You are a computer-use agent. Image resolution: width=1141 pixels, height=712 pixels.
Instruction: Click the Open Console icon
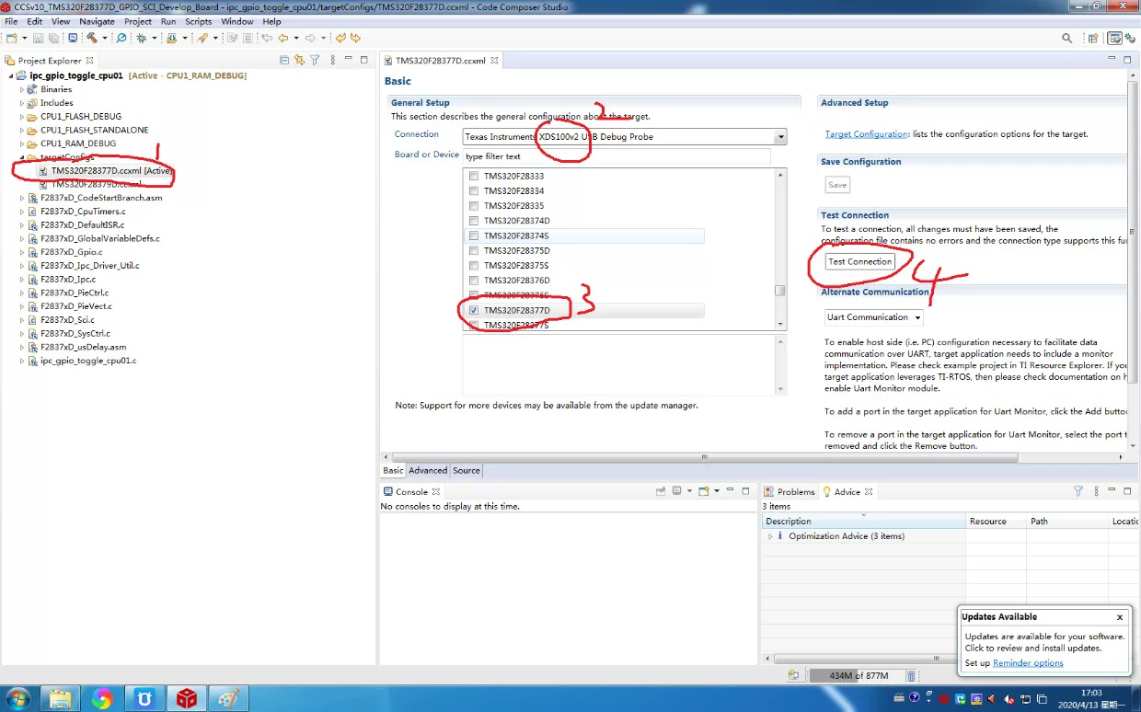[703, 491]
